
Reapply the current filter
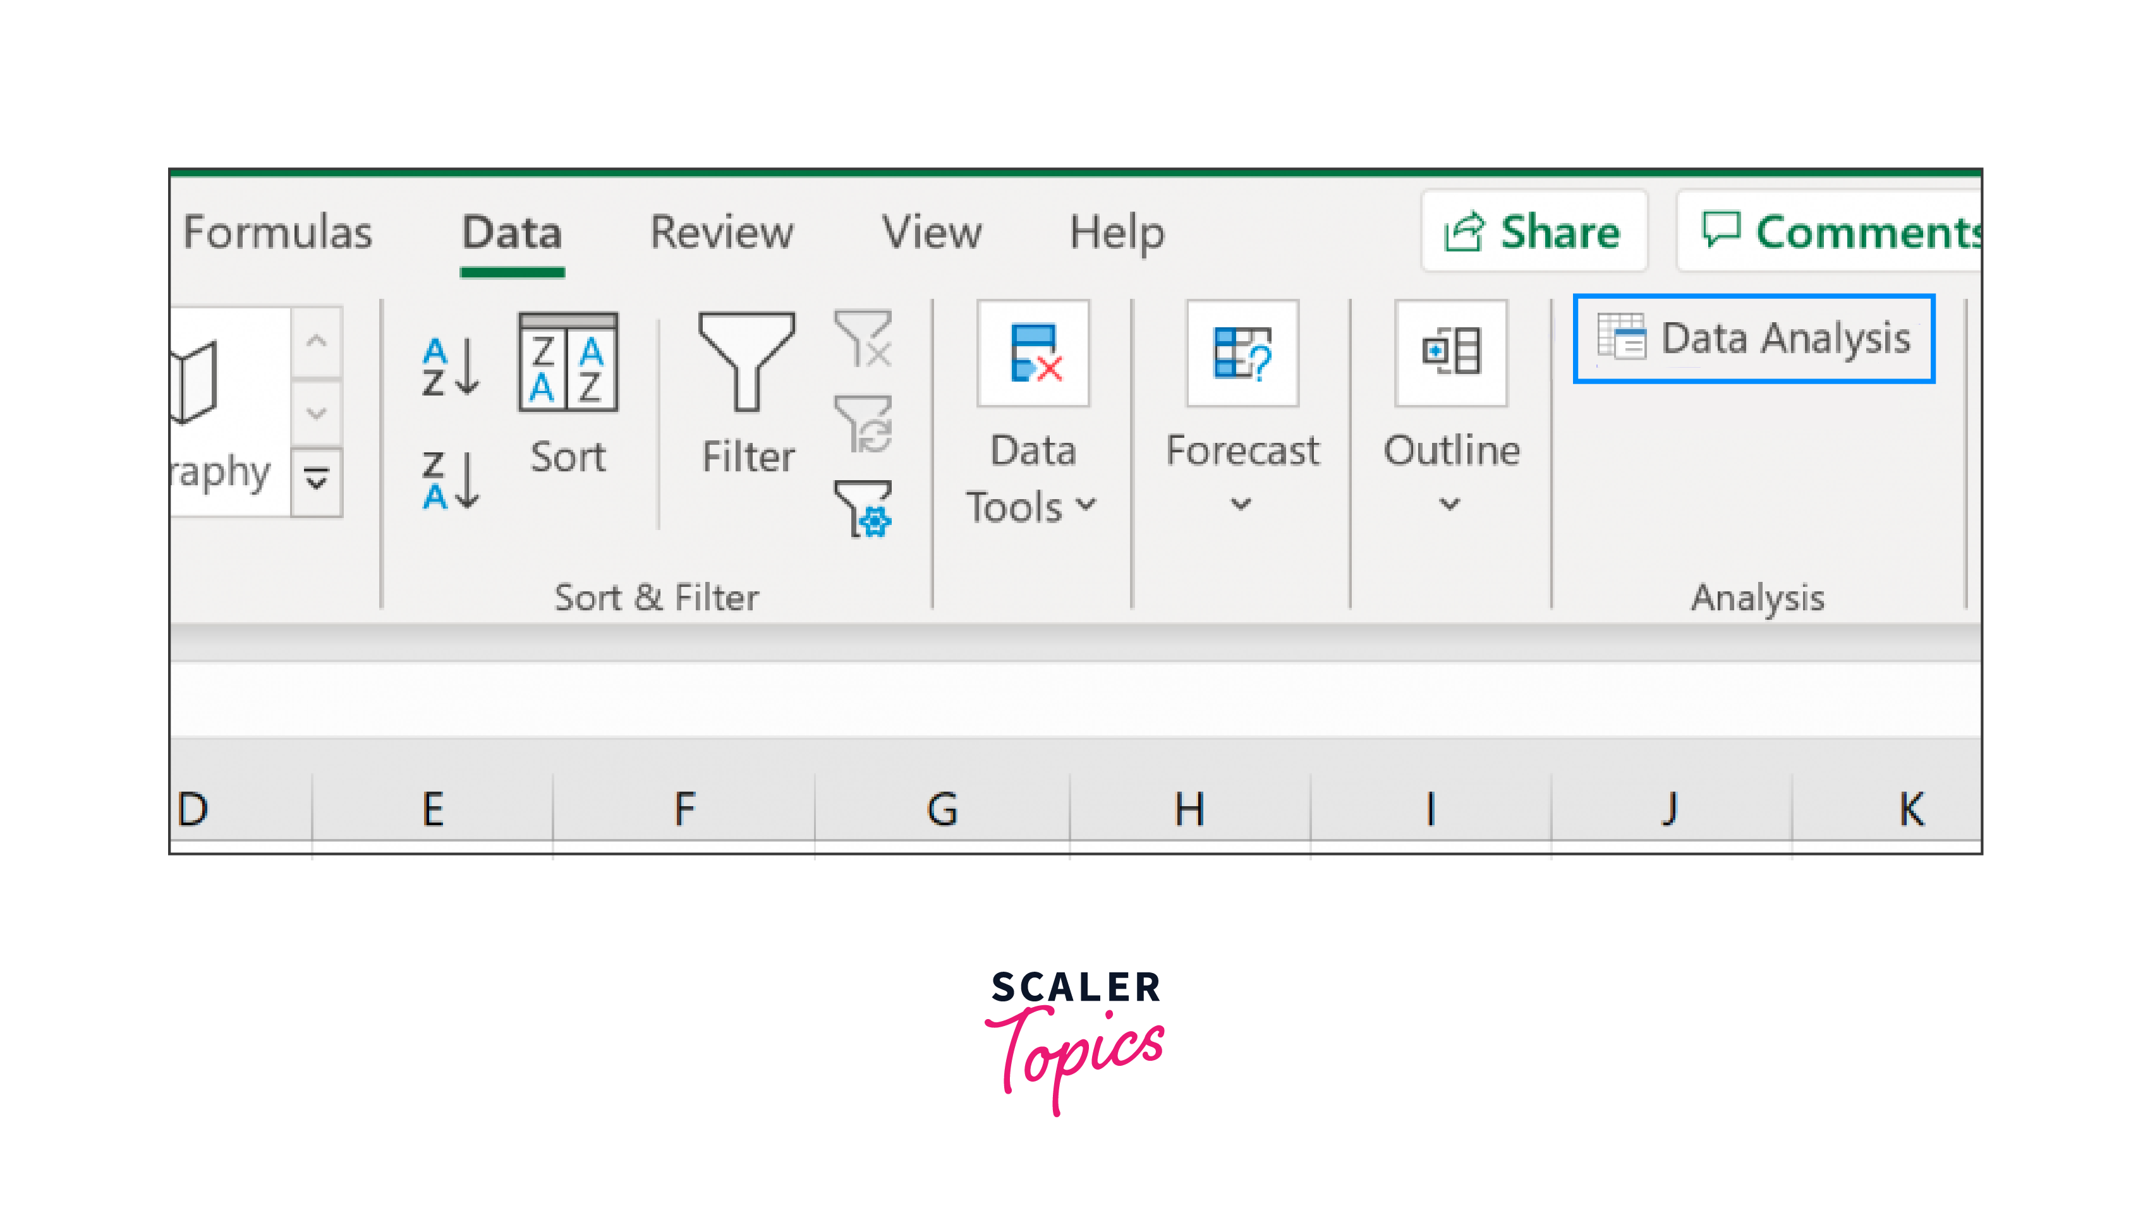(x=863, y=423)
